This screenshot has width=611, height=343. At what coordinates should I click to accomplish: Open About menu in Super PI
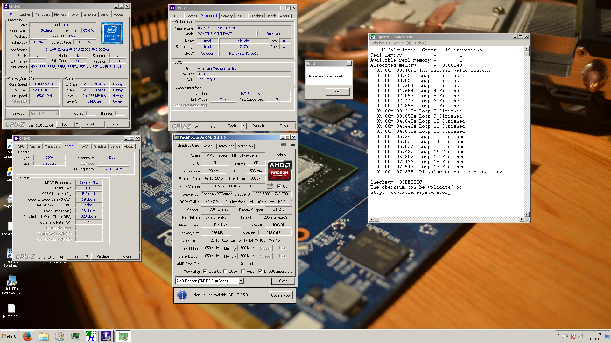click(402, 43)
